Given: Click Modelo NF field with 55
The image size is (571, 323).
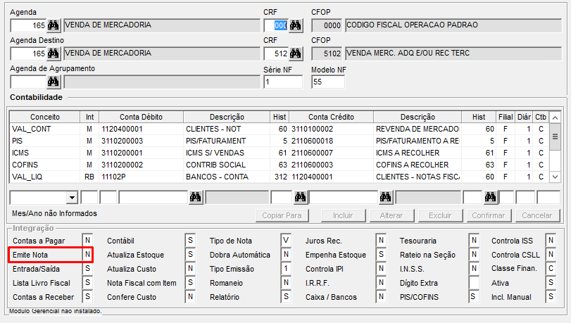Looking at the screenshot, I should (328, 82).
